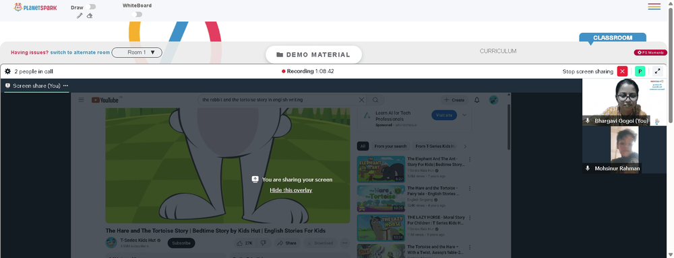Toggle Bhargavi Gogoi's microphone icon
Screen dimensions: 674x258
coord(588,121)
